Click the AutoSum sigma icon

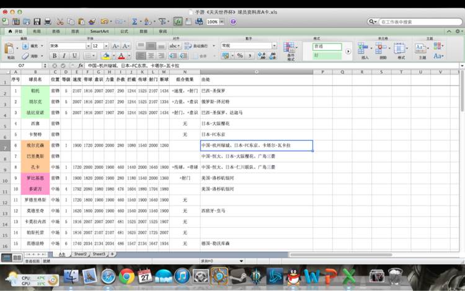pos(135,22)
